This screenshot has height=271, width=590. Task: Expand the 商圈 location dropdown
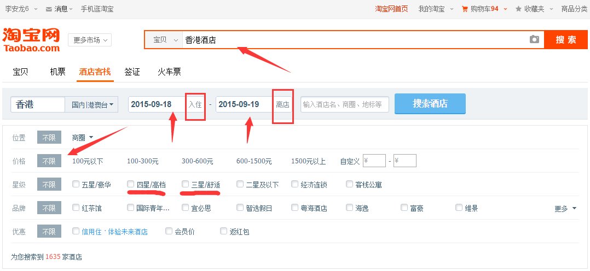(x=83, y=138)
